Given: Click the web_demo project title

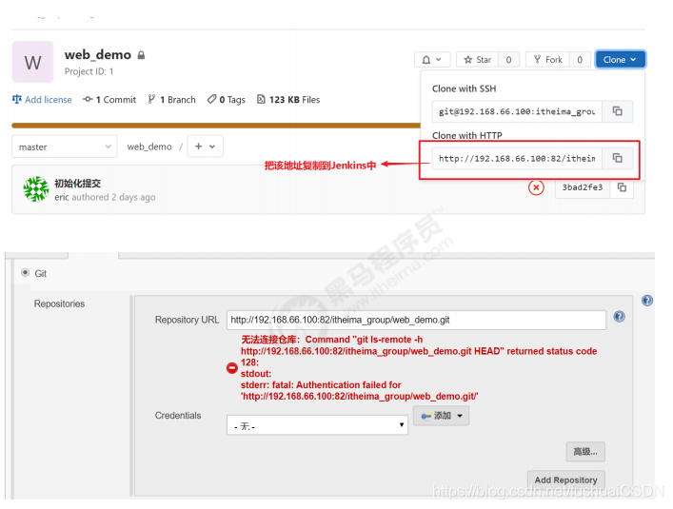Looking at the screenshot, I should [x=98, y=55].
